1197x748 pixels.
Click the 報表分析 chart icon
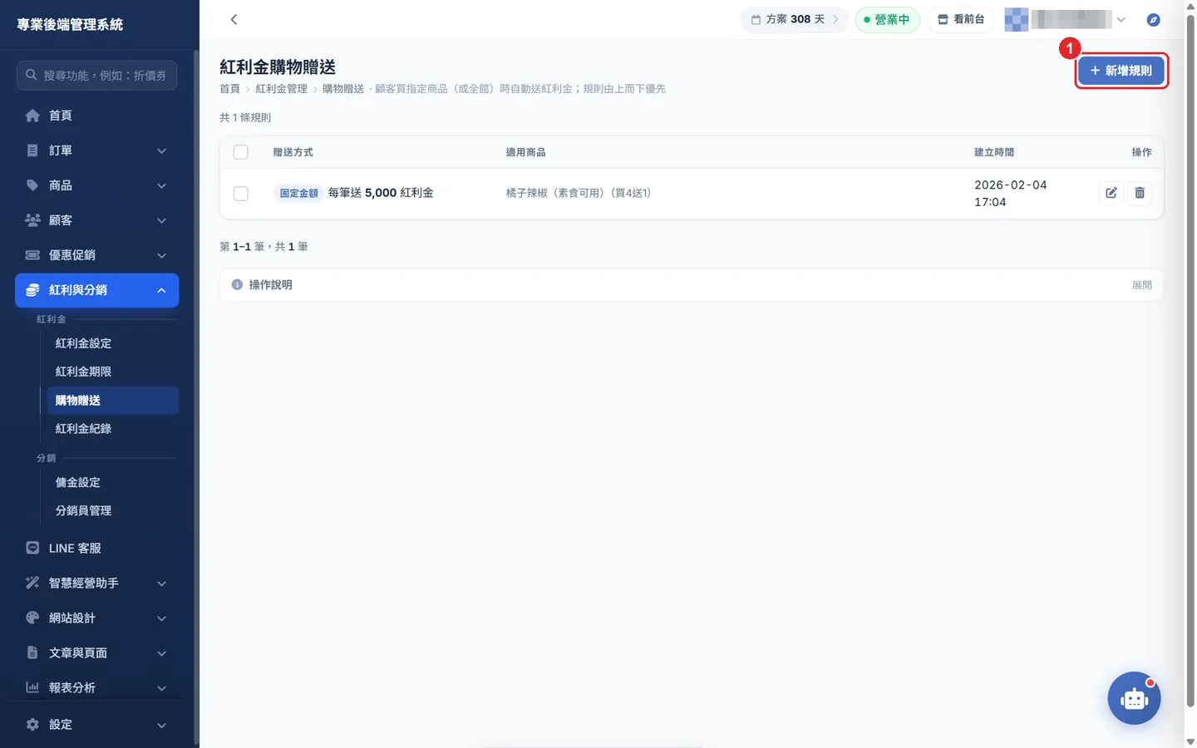click(32, 688)
